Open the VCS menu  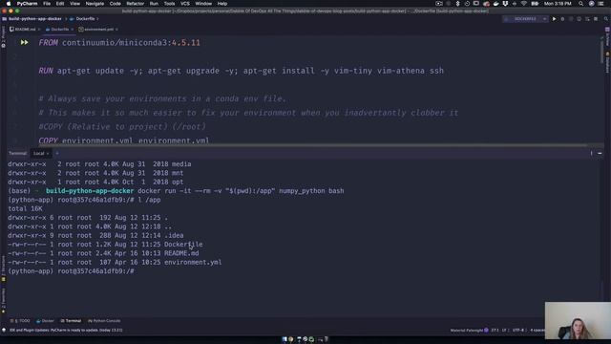point(185,4)
